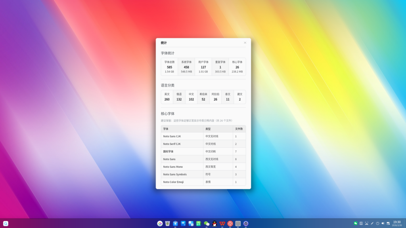
Task: Open the QQ penguin app
Action: coord(214,224)
